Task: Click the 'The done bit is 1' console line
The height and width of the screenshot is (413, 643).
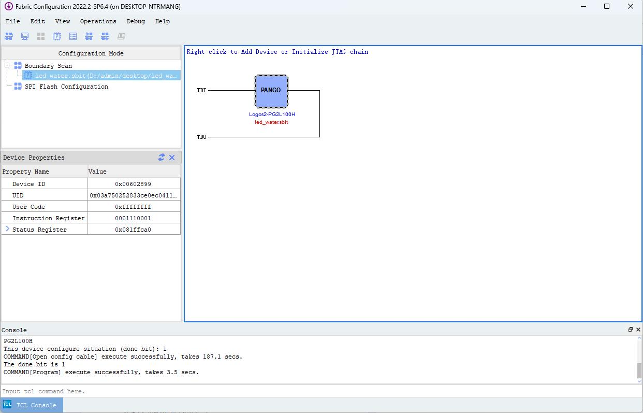Action: coord(34,364)
